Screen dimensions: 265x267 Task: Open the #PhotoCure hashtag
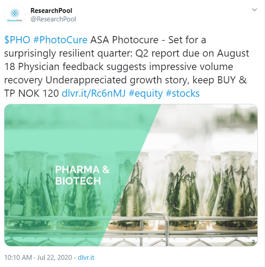(60, 40)
